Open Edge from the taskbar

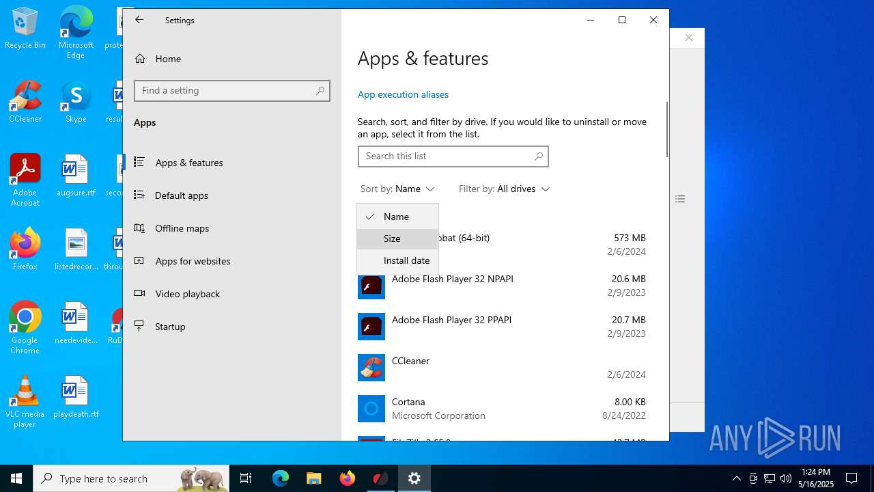pyautogui.click(x=281, y=478)
